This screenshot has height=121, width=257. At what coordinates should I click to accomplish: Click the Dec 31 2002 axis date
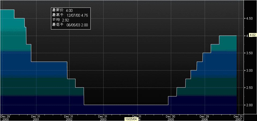[x=69, y=118]
